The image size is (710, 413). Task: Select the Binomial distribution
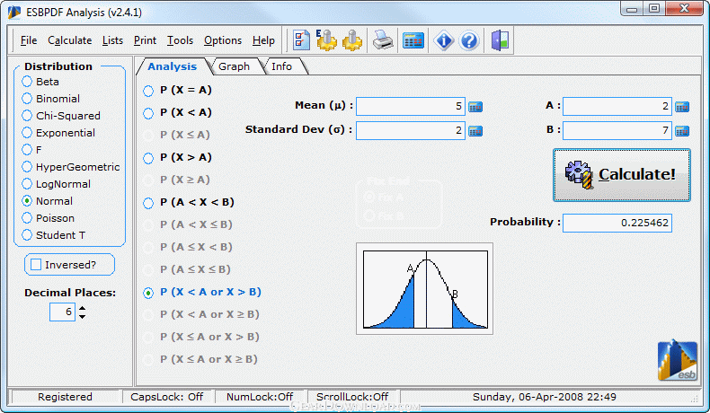click(x=50, y=99)
